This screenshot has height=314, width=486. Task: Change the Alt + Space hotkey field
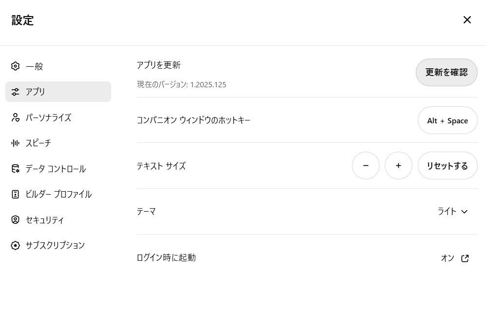pos(447,120)
